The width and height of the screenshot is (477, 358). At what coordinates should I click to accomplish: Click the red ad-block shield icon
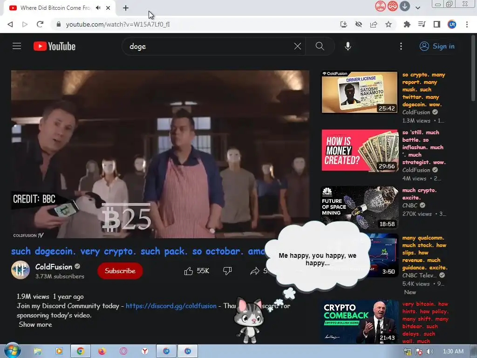[x=392, y=6]
